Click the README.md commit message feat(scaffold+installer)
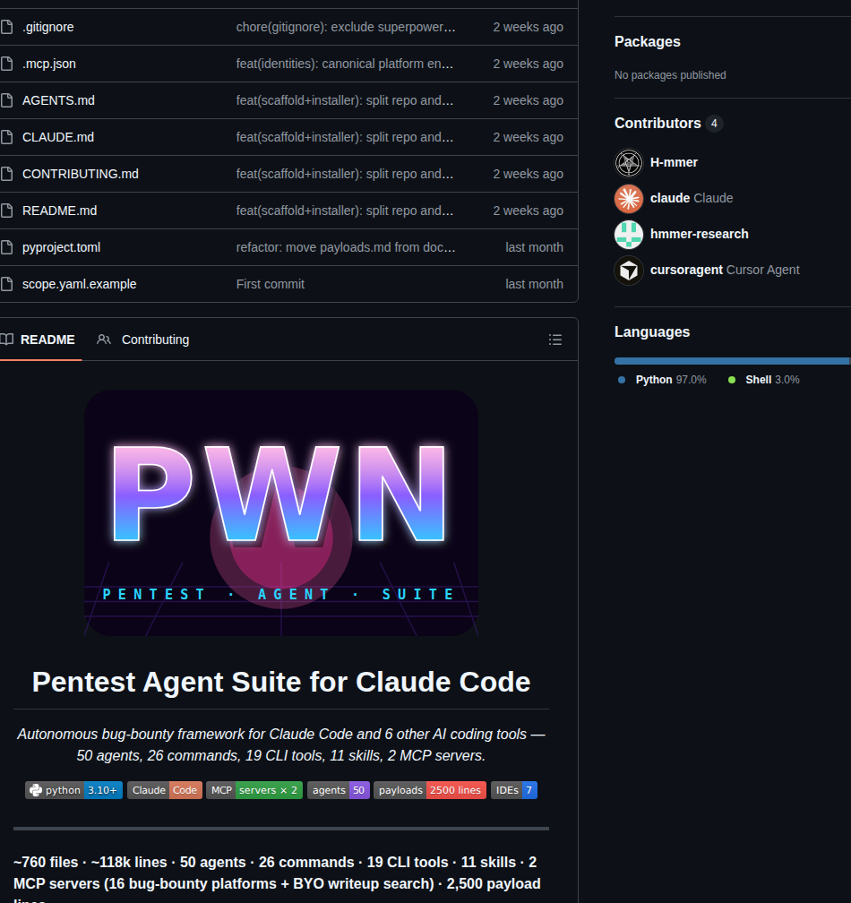This screenshot has height=903, width=851. tap(344, 211)
